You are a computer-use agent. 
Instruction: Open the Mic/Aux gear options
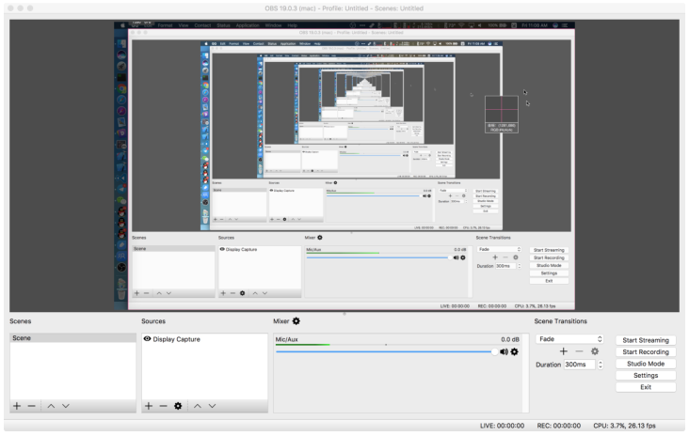click(x=515, y=351)
